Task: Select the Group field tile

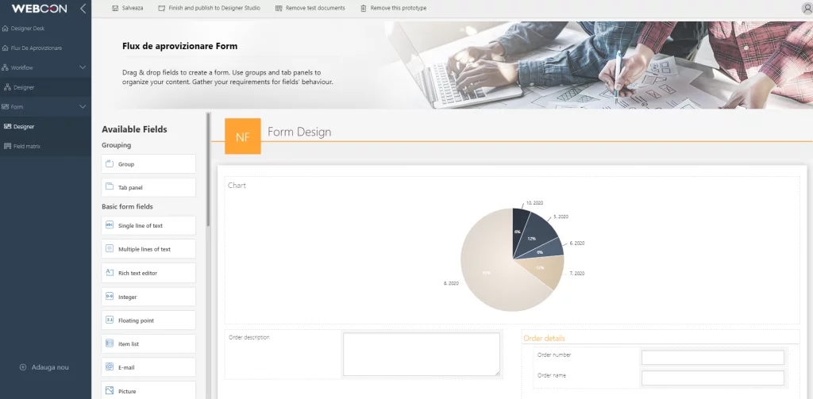Action: pyautogui.click(x=148, y=163)
